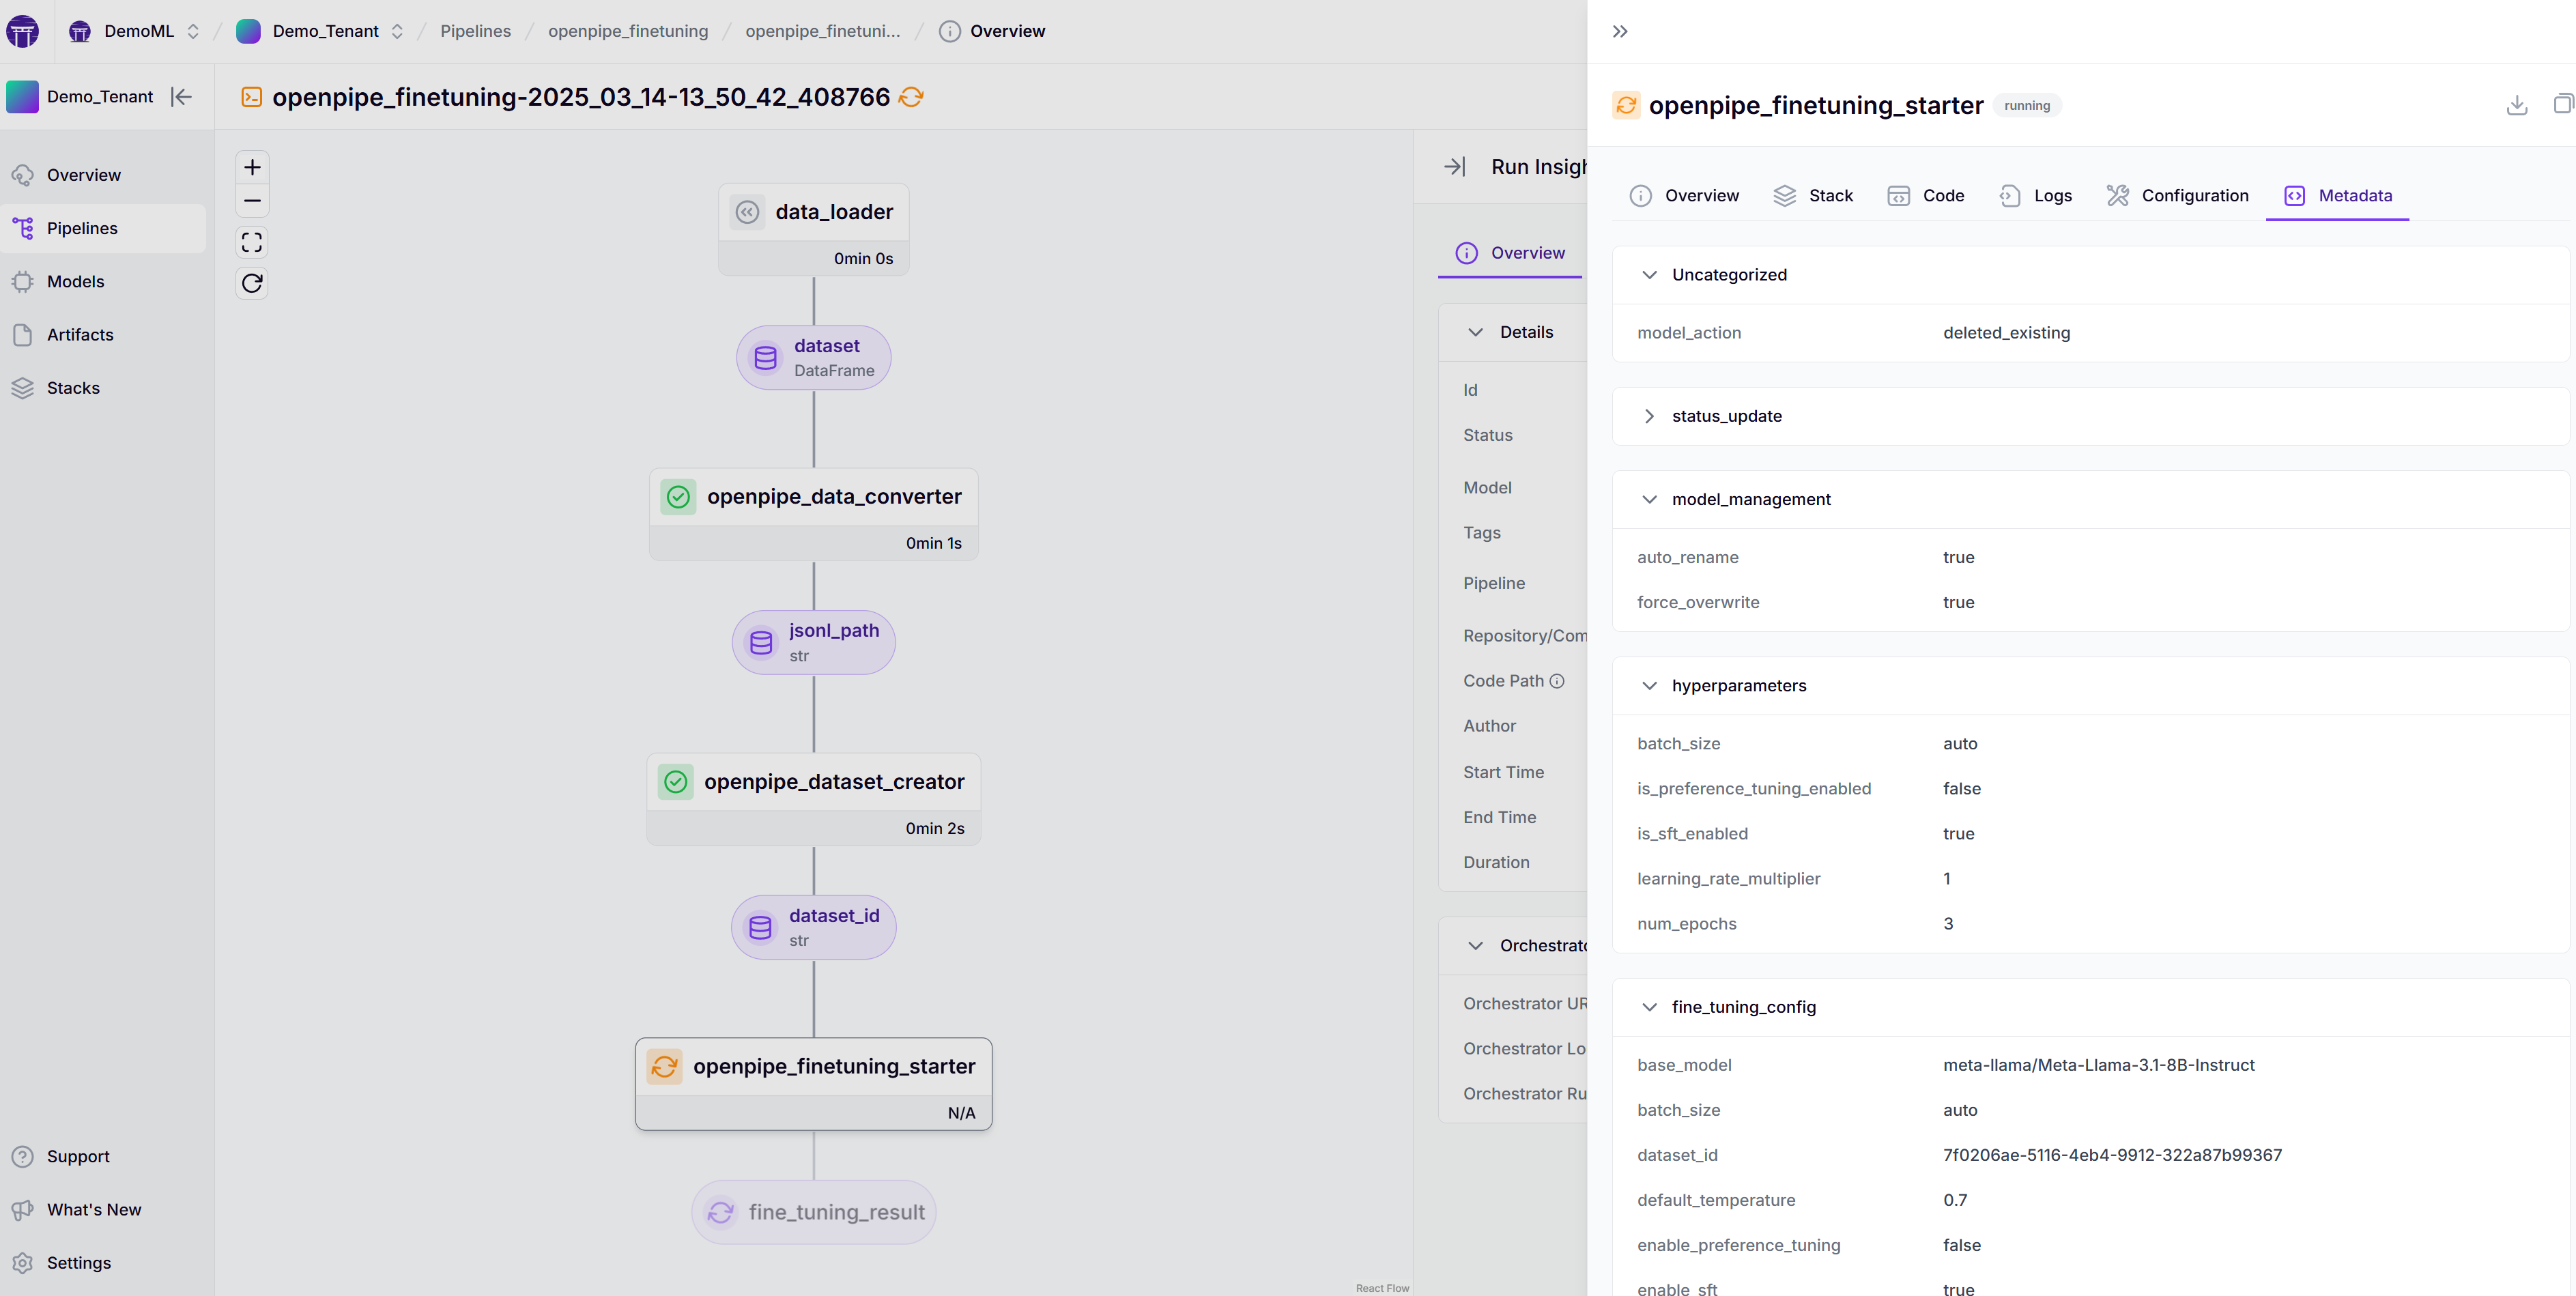Navigate to openpipe_finetuning via breadcrumb
The image size is (2576, 1296).
point(627,31)
